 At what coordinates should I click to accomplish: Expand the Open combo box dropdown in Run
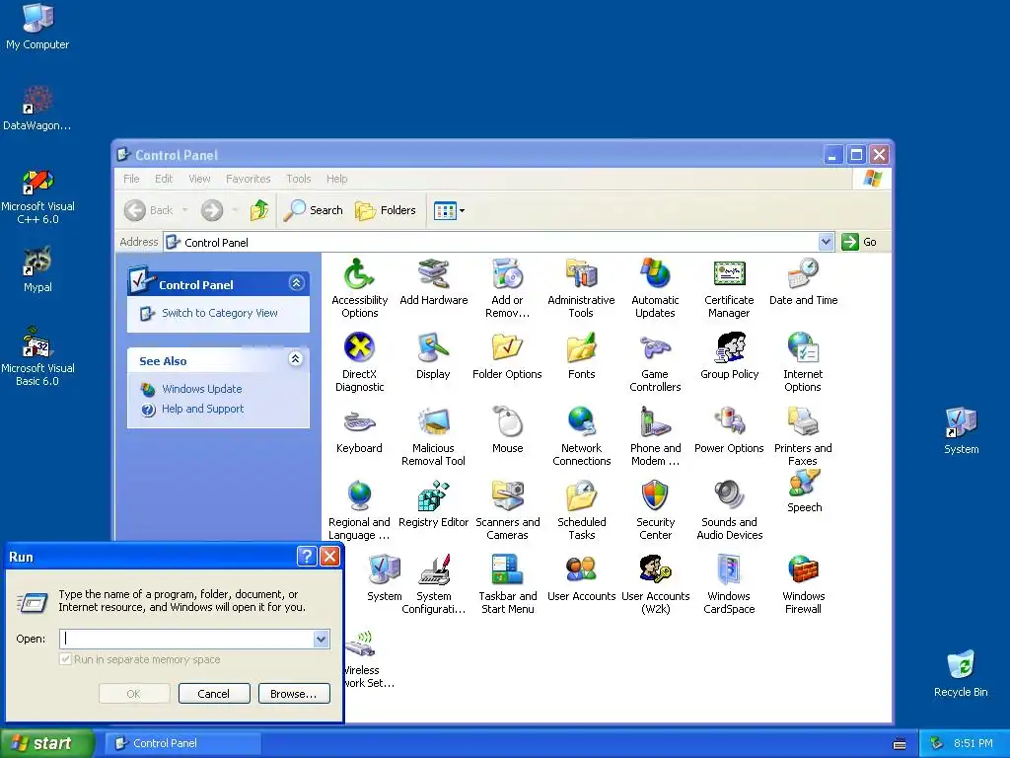[321, 639]
